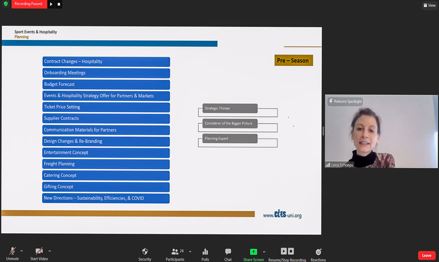Click the 'Planning Expert' box
Image resolution: width=439 pixels, height=262 pixels.
point(230,139)
